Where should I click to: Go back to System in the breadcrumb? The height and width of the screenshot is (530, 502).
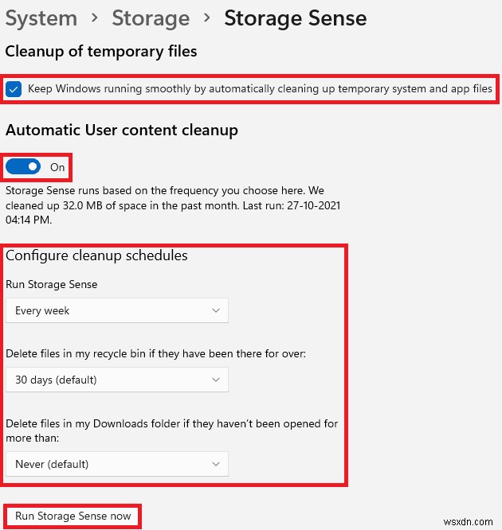tap(41, 18)
